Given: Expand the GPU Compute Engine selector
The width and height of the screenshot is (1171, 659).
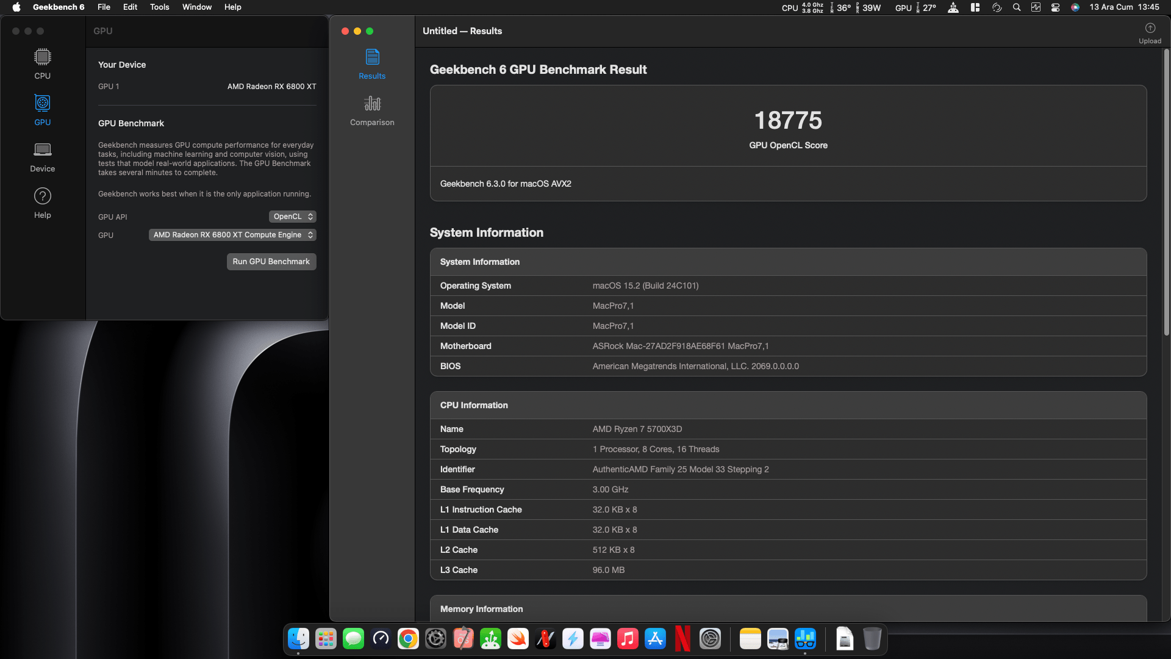Looking at the screenshot, I should (232, 235).
